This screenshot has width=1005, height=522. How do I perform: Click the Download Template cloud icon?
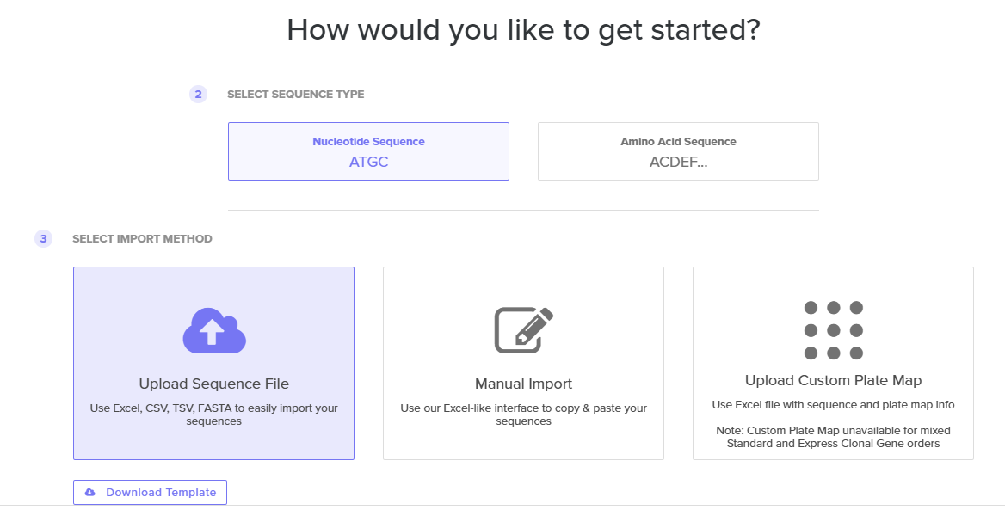click(x=90, y=492)
